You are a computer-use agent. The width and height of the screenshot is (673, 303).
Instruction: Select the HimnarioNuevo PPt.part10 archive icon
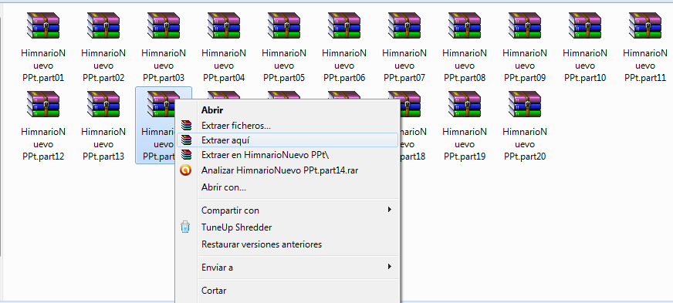584,25
